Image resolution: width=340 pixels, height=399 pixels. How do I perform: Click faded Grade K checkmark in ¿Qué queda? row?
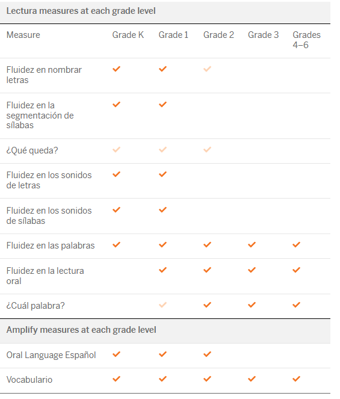pos(117,150)
